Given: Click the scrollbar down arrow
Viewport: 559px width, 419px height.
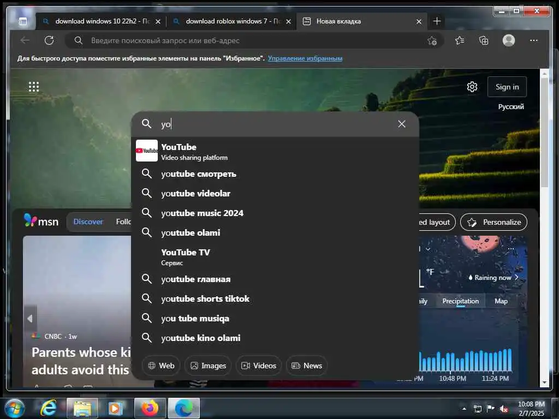Looking at the screenshot, I should (544, 382).
